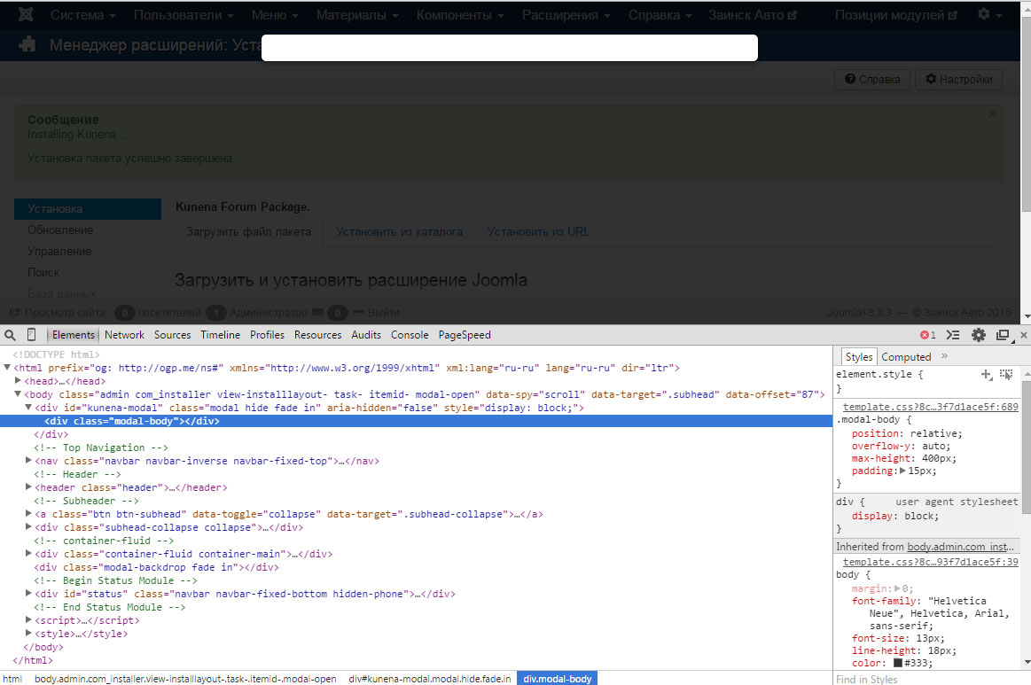Switch to the Network panel tab
This screenshot has width=1031, height=685.
pos(124,335)
